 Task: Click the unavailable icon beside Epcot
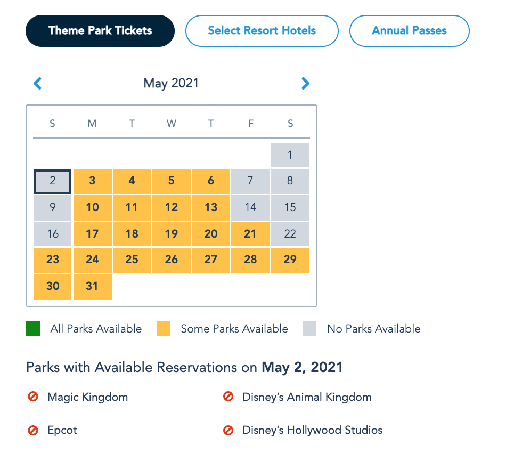pyautogui.click(x=33, y=430)
